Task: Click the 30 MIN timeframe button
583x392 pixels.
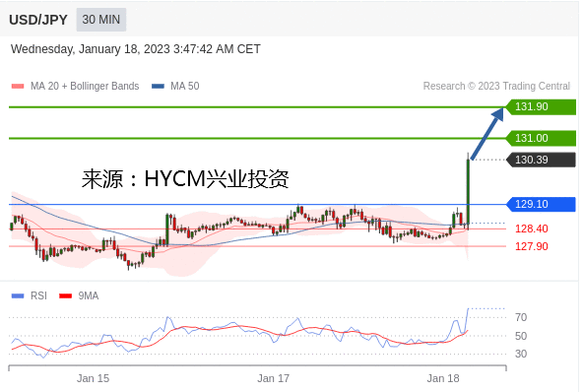Action: click(x=101, y=20)
